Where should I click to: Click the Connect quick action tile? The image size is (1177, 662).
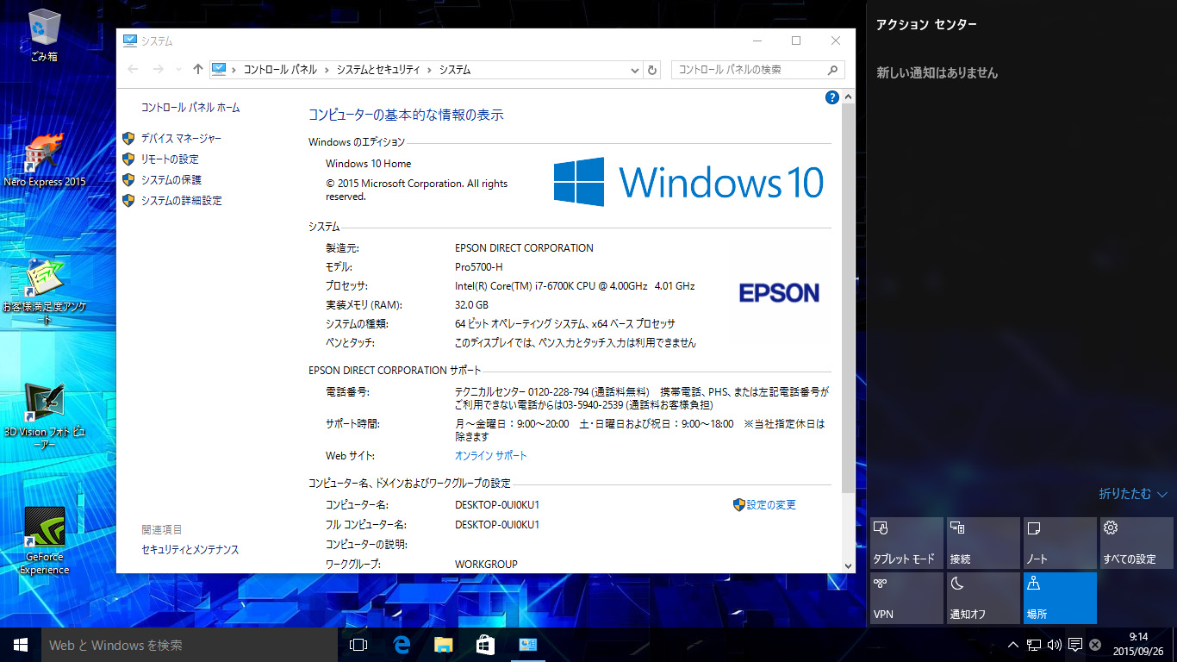pyautogui.click(x=983, y=543)
